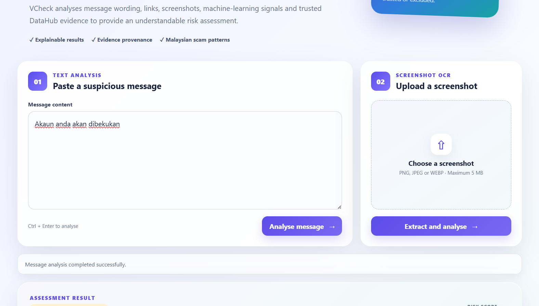
Task: Click the Extract and analyse button
Action: [x=441, y=226]
